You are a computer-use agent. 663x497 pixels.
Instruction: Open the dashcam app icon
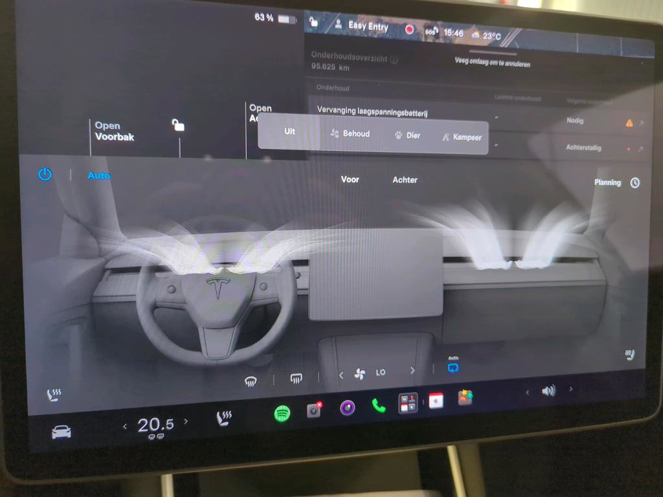click(314, 410)
